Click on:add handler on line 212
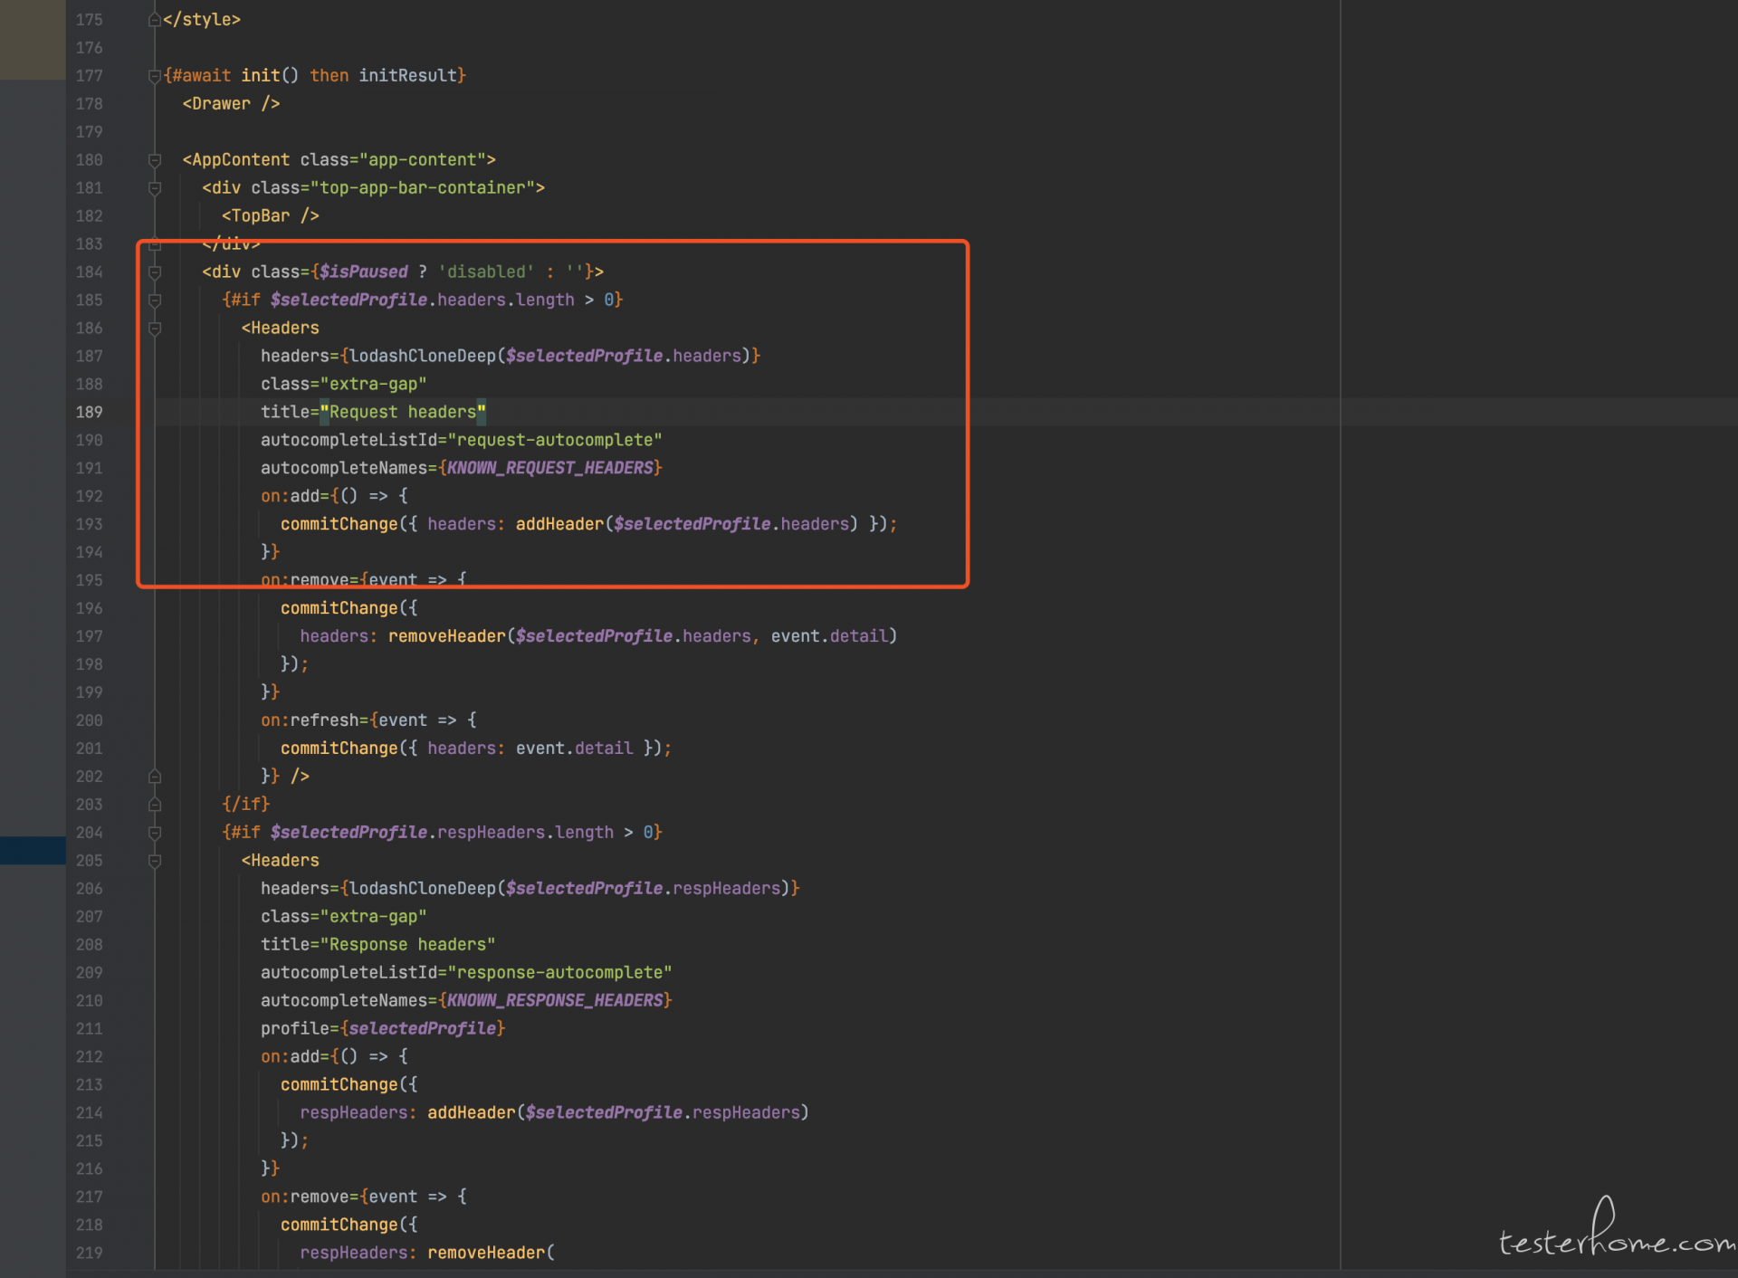 (x=290, y=1058)
